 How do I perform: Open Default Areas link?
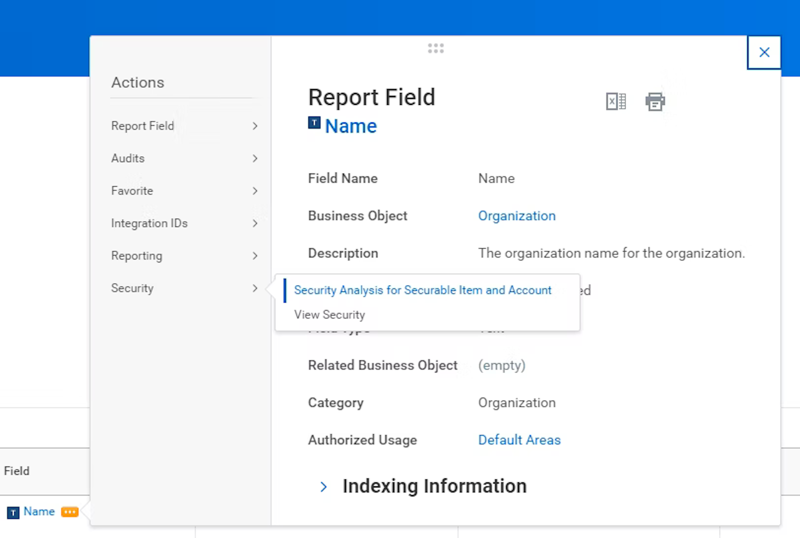point(519,440)
